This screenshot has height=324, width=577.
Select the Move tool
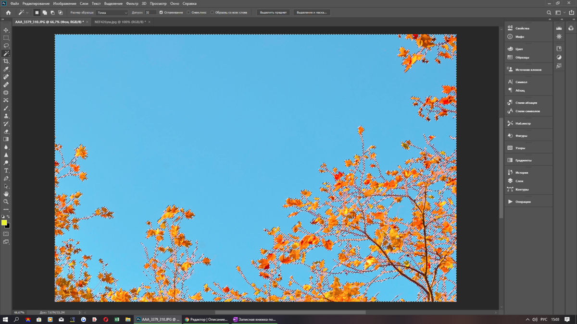coord(6,30)
